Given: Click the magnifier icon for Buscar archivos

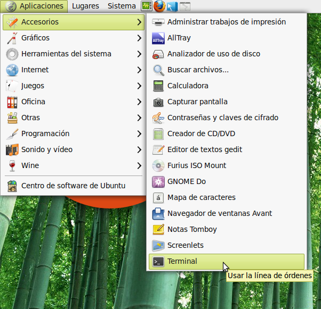Looking at the screenshot, I should click(x=158, y=70).
